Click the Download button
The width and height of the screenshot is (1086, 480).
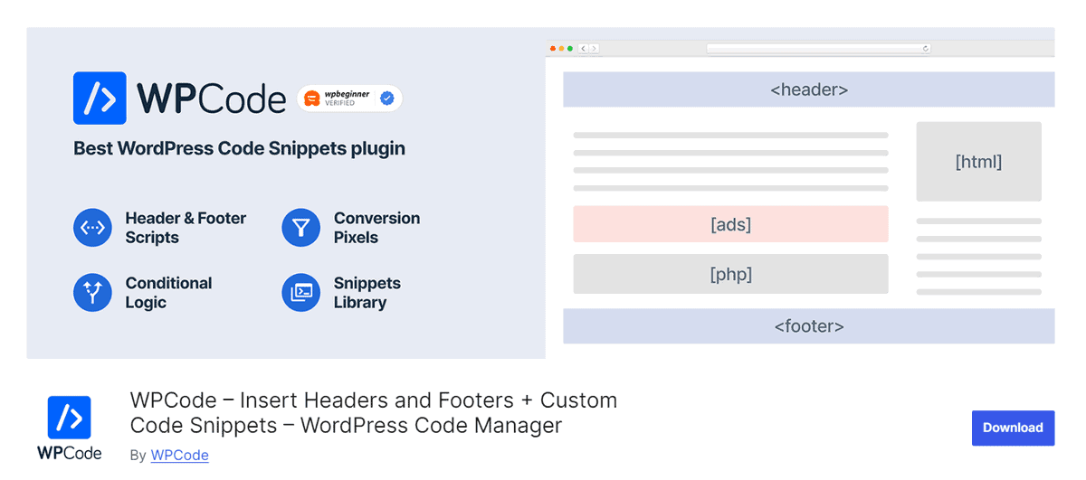pyautogui.click(x=1013, y=428)
